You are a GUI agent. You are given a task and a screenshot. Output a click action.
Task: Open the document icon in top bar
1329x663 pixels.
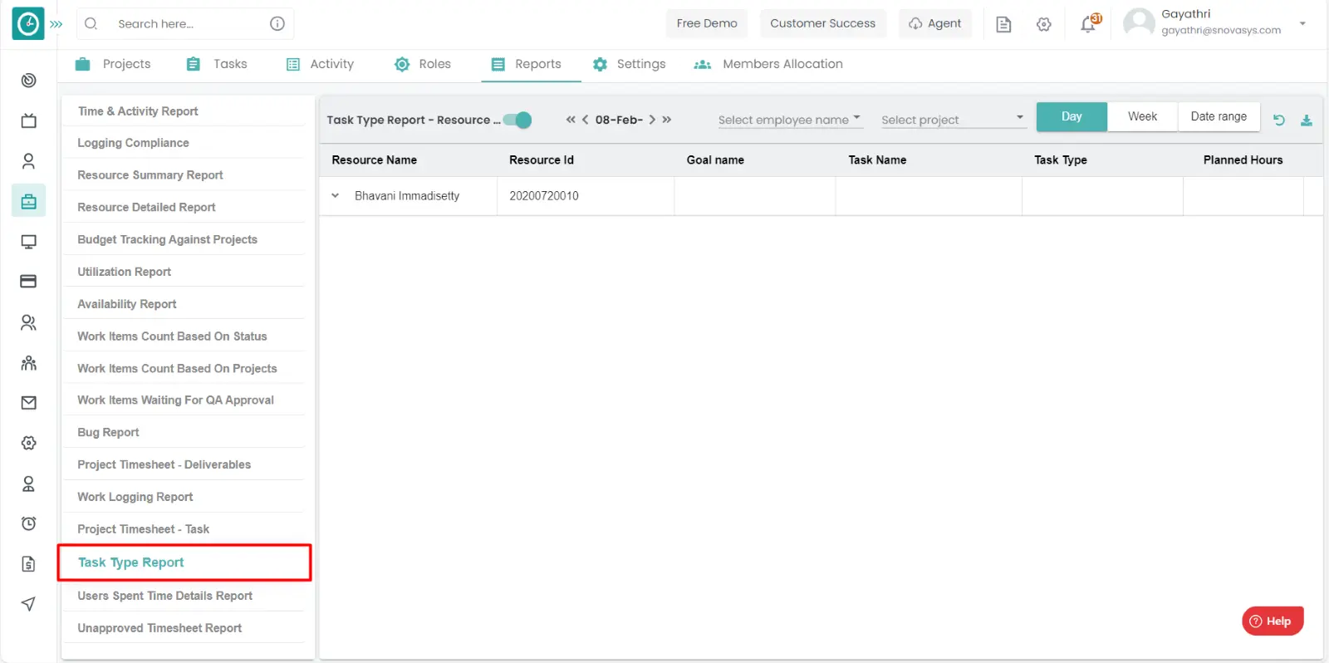(1003, 25)
